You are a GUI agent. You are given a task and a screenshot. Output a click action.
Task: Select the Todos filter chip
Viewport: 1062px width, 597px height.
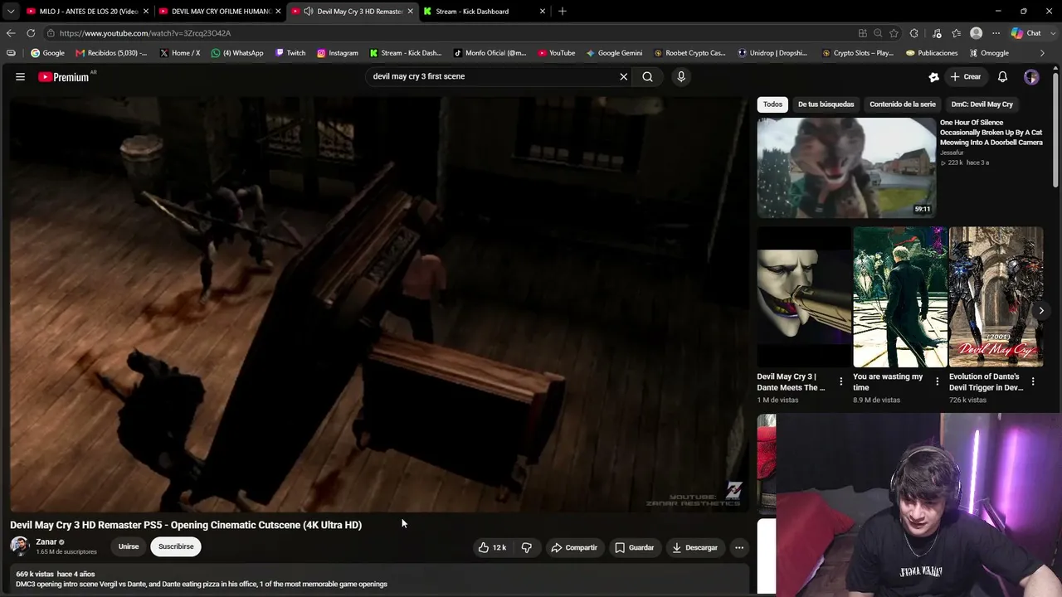tap(772, 104)
